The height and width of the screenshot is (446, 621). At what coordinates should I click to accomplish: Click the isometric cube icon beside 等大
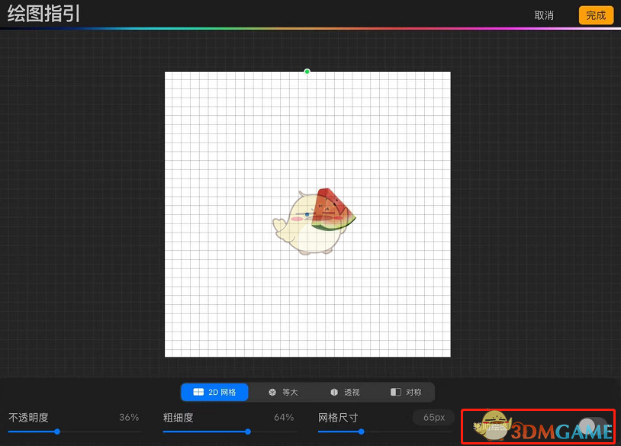pyautogui.click(x=272, y=392)
